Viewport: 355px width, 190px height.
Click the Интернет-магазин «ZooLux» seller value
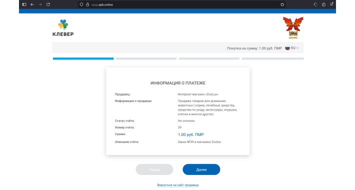pos(198,94)
